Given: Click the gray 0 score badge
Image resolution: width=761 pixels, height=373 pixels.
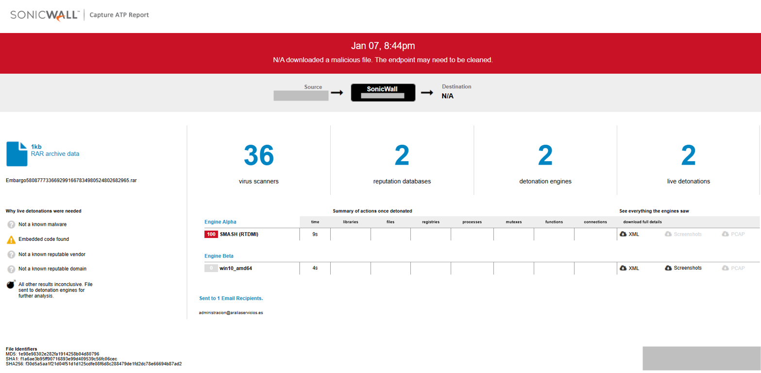Looking at the screenshot, I should click(x=211, y=268).
